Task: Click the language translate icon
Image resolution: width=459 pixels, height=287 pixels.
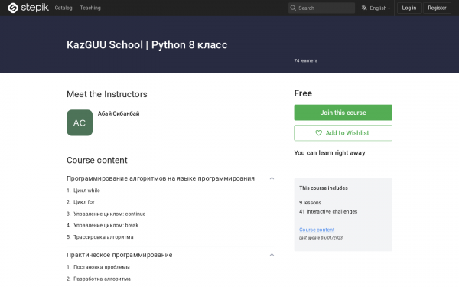Action: tap(364, 8)
